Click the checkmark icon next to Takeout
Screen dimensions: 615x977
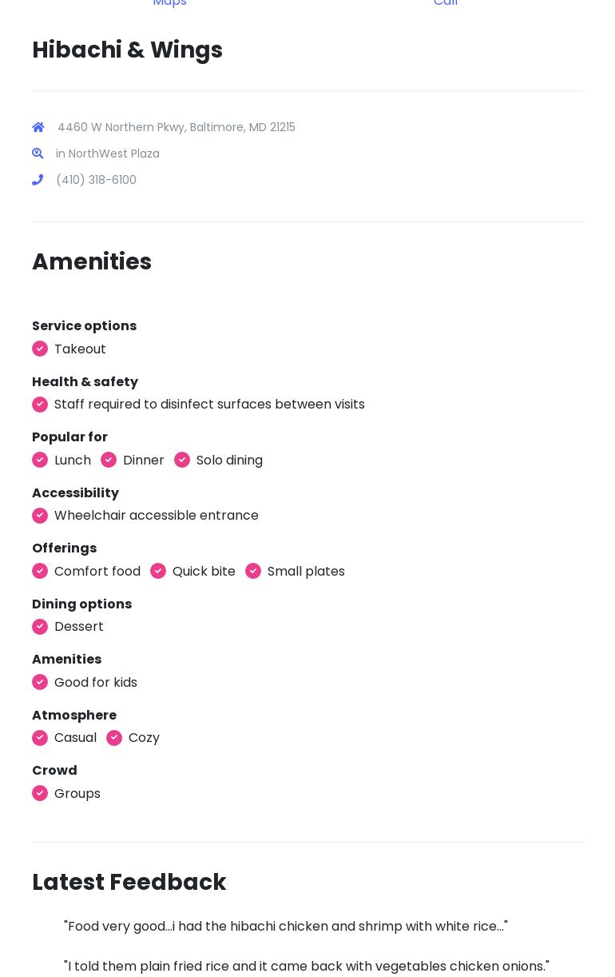click(40, 349)
